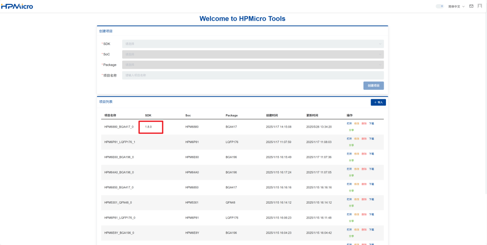Click 删除 for HPM6P81_LQFP176_1

[364, 138]
